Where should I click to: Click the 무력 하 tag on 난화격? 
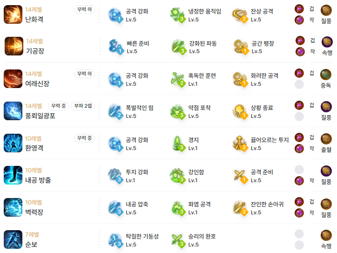pyautogui.click(x=84, y=9)
